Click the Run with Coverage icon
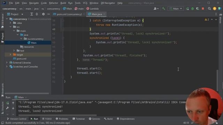Viewport: 223px width, 125px height. (x=198, y=9)
